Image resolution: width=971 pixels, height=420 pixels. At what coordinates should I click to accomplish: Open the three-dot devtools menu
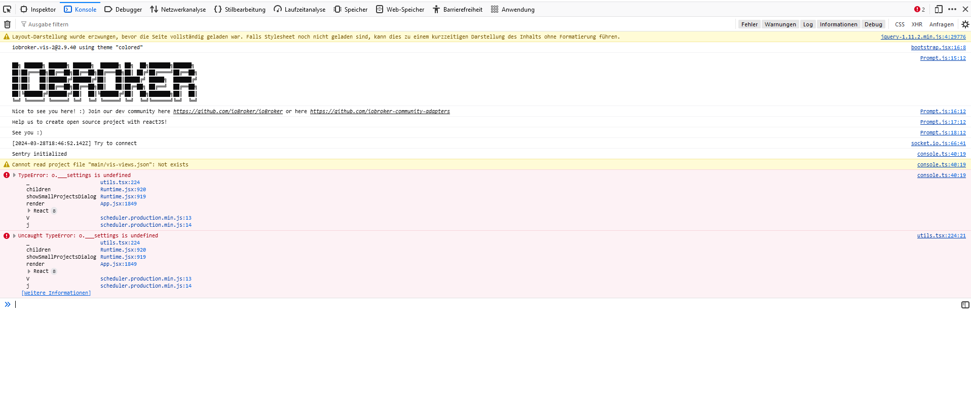click(x=952, y=9)
